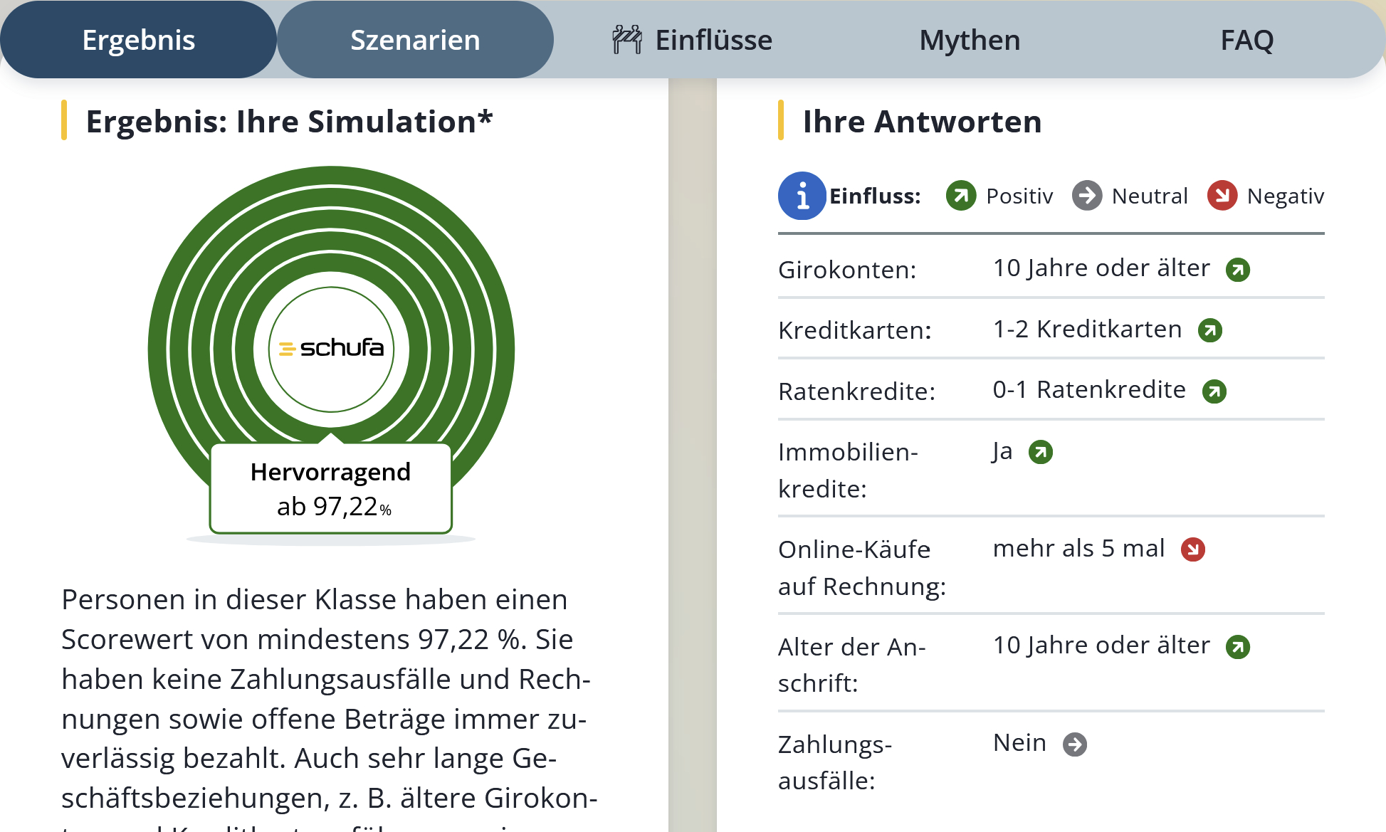Click the red Negativ legend arrow icon
Image resolution: width=1386 pixels, height=832 pixels.
tap(1222, 196)
